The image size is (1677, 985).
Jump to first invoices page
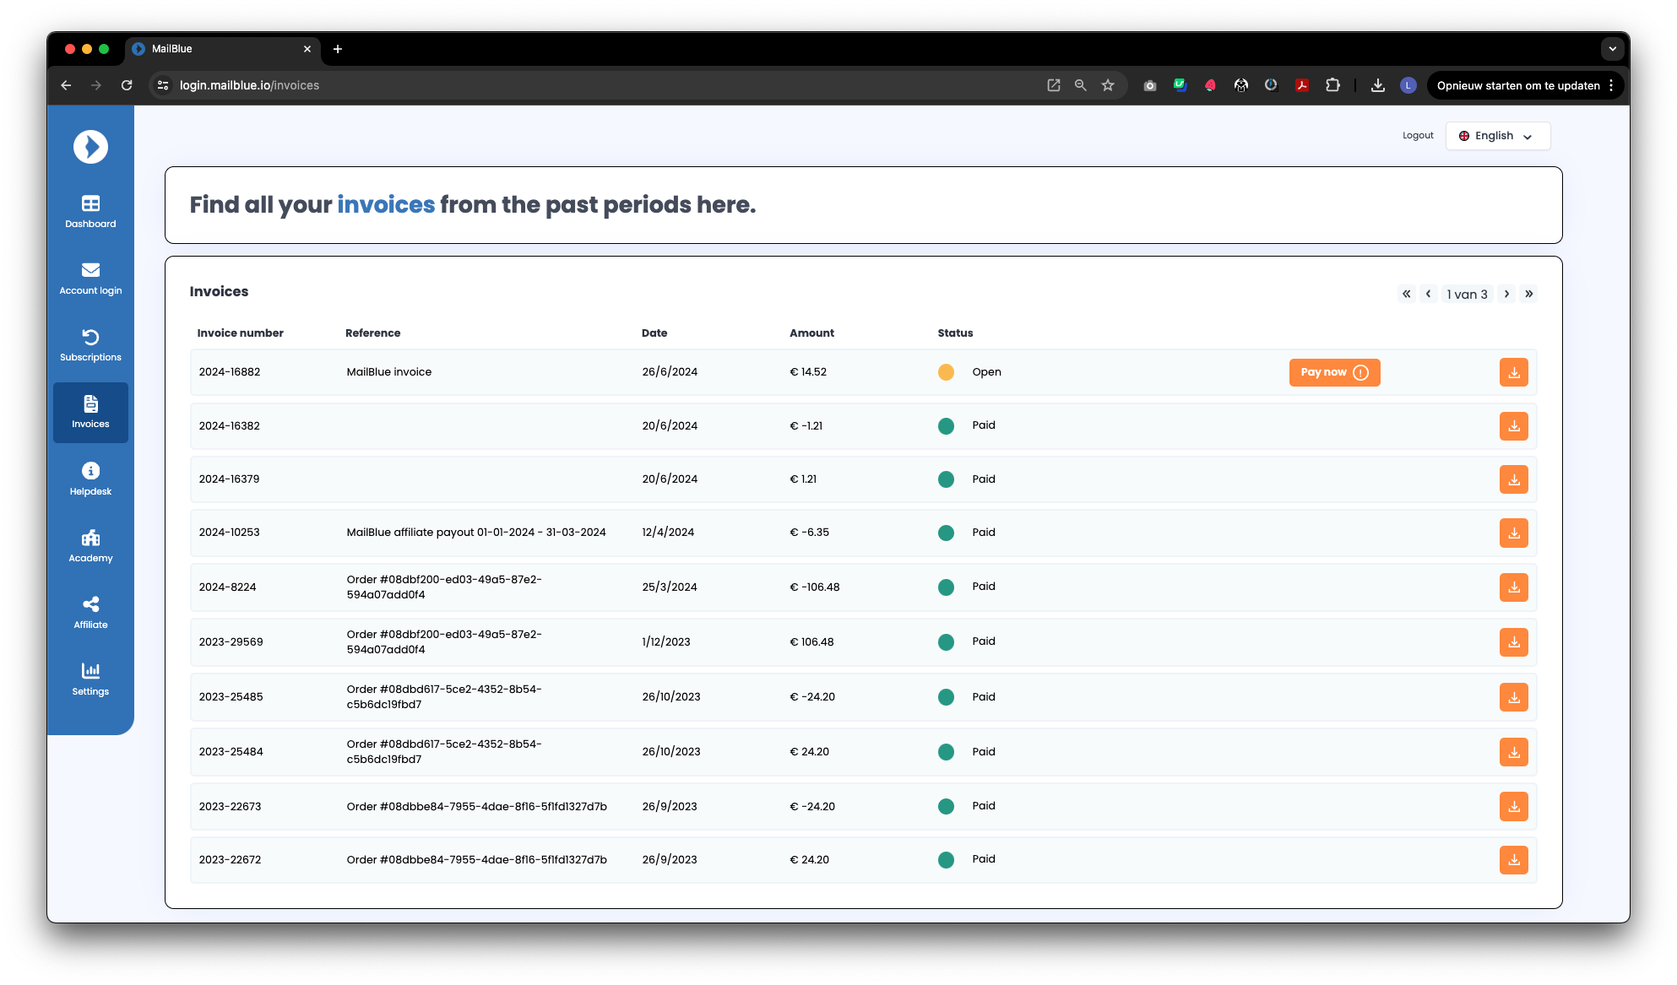tap(1406, 294)
